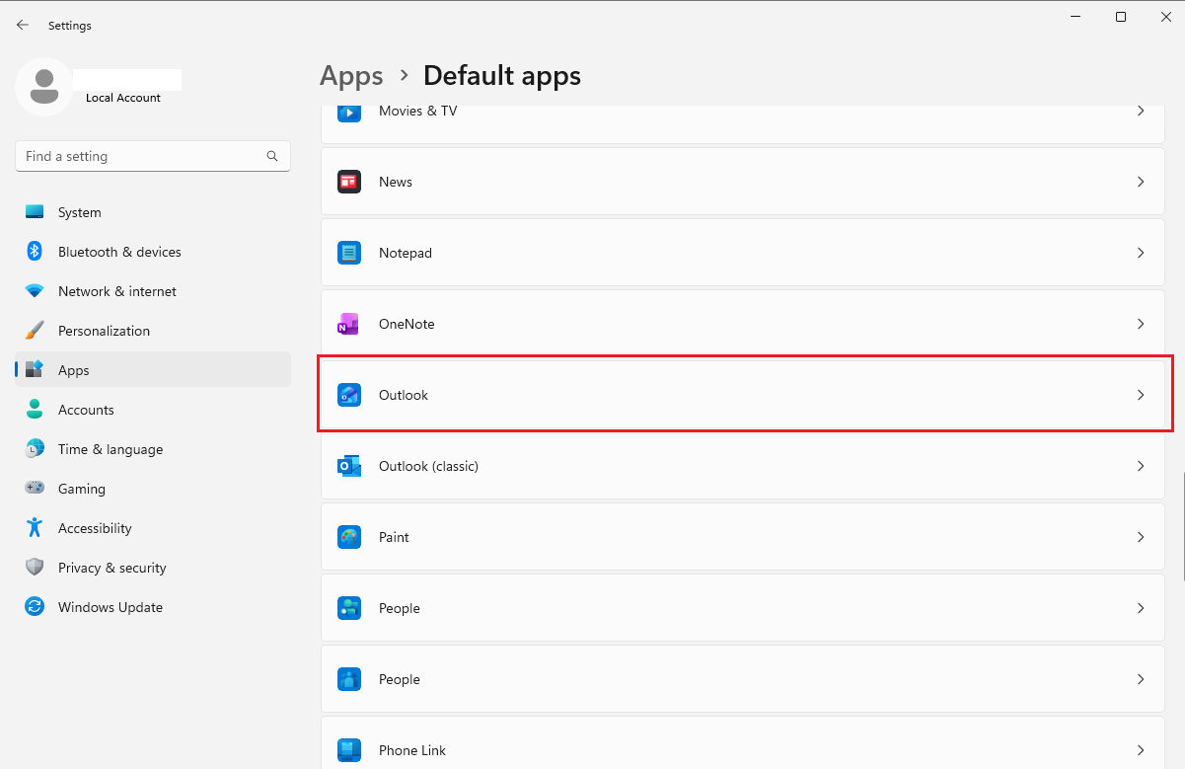Open Network & internet settings
The height and width of the screenshot is (769, 1185).
click(x=153, y=291)
